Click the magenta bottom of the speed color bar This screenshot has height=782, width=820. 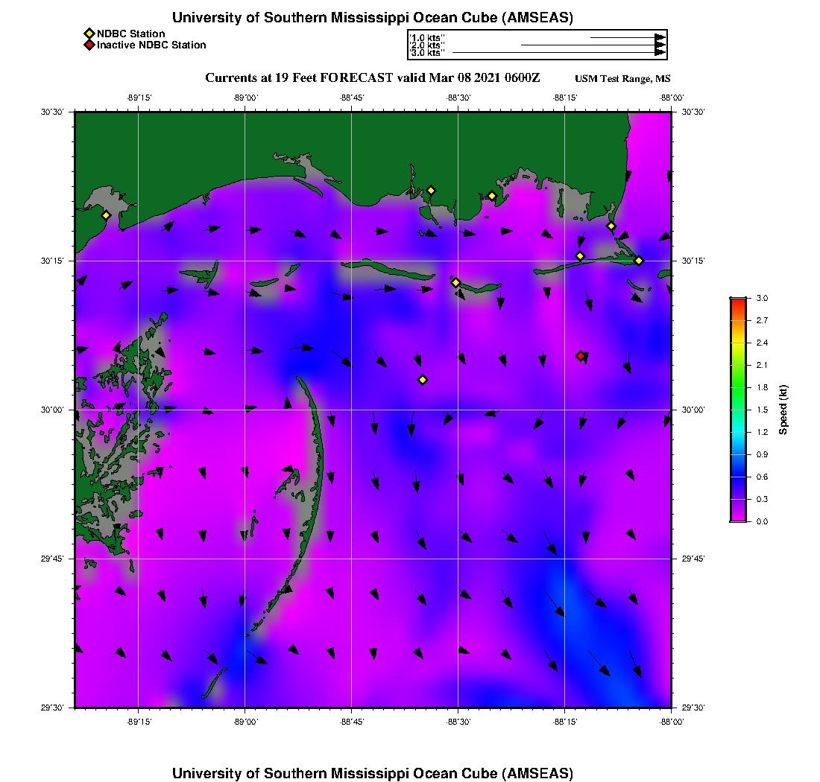(737, 517)
